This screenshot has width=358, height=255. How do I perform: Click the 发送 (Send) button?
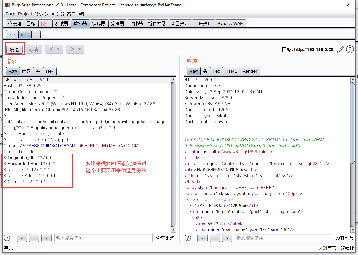click(15, 49)
